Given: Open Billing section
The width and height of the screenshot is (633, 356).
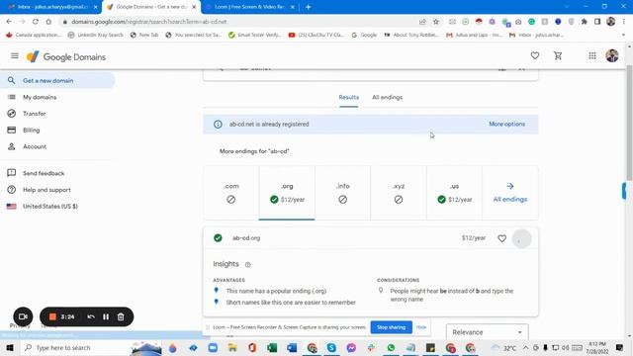Looking at the screenshot, I should [31, 131].
